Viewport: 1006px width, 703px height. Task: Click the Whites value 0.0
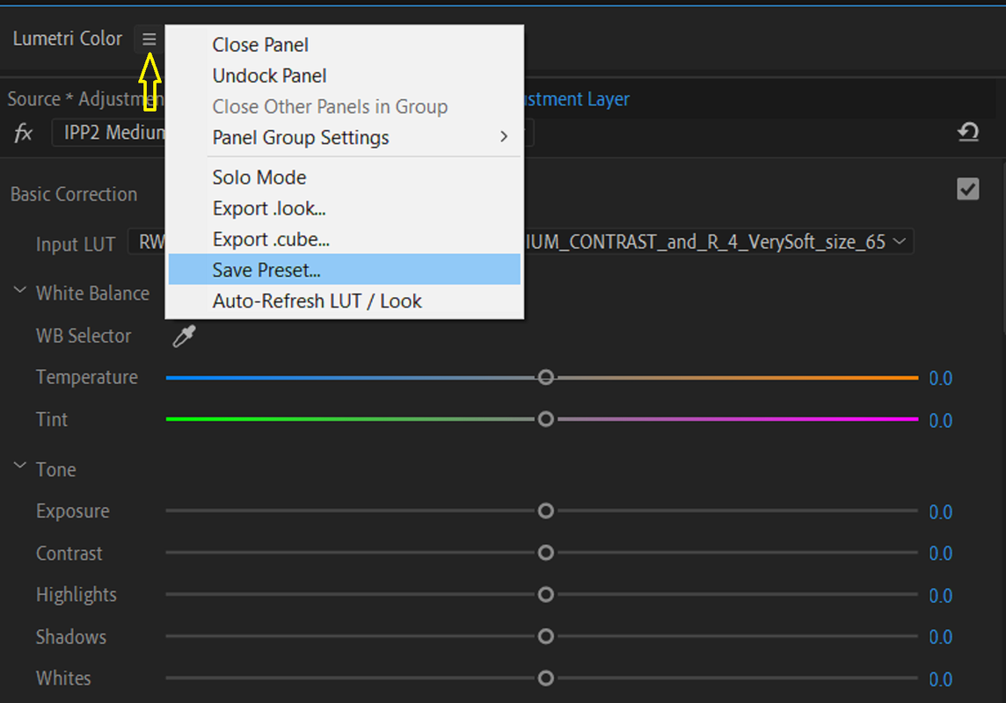click(x=941, y=679)
